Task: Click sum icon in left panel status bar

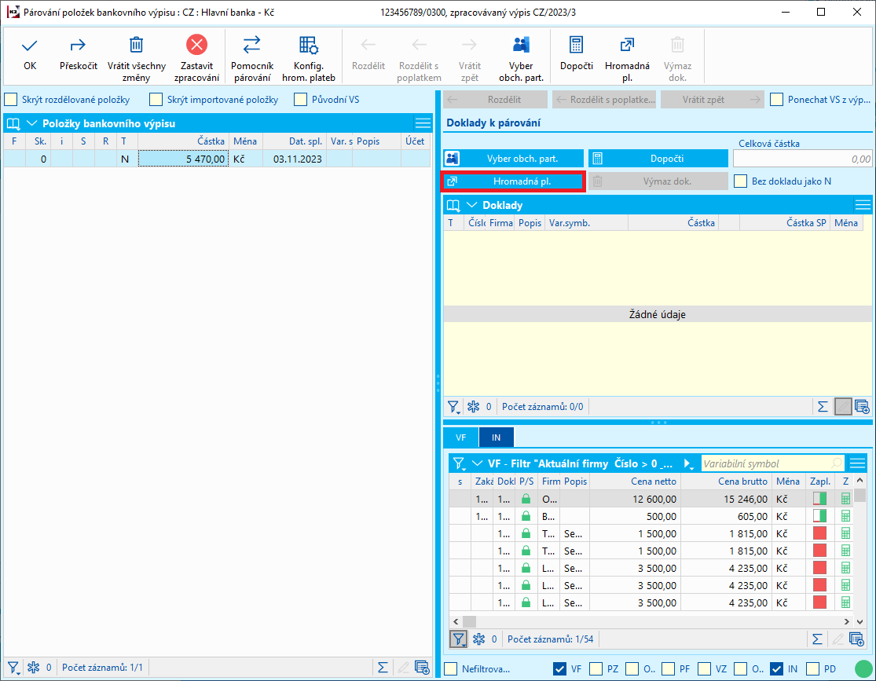Action: coord(383,667)
